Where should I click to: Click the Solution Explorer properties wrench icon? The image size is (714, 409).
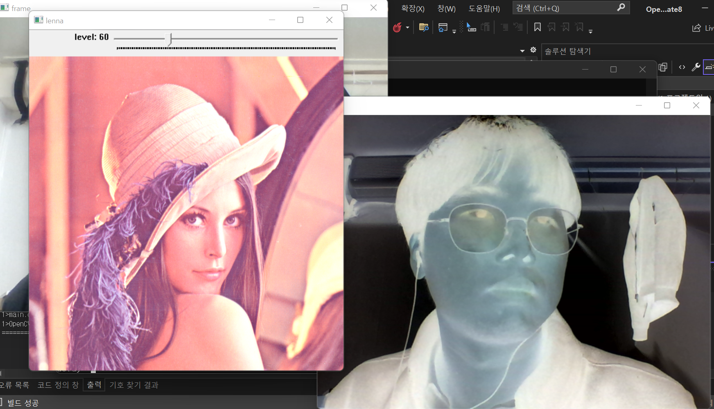696,67
